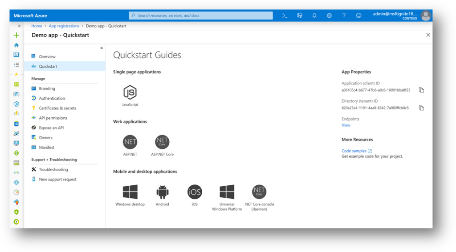This screenshot has width=456, height=252.
Task: Choose the ASP.NET Core quickstart
Action: (x=162, y=142)
